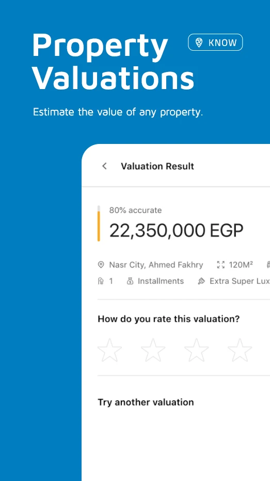
Task: Tap the Extra Super Lux finishing label
Action: (x=240, y=281)
